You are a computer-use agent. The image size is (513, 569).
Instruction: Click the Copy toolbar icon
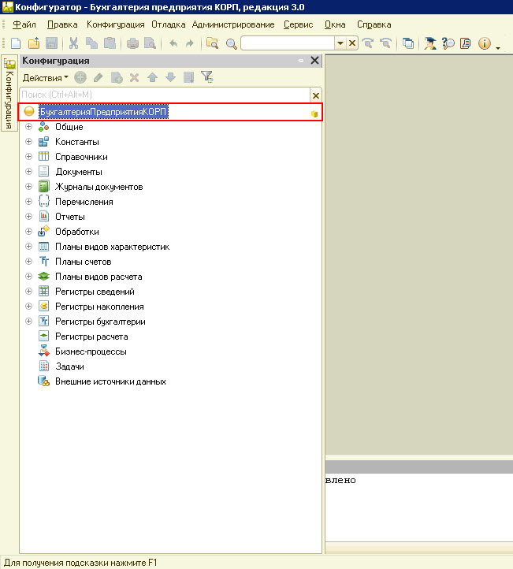pos(91,43)
